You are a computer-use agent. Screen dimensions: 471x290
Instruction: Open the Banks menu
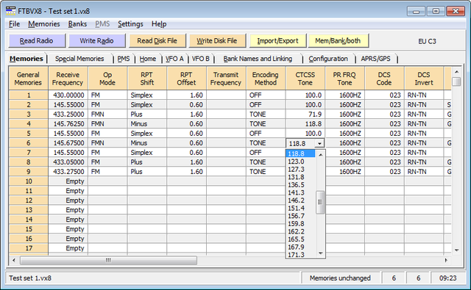coord(77,24)
